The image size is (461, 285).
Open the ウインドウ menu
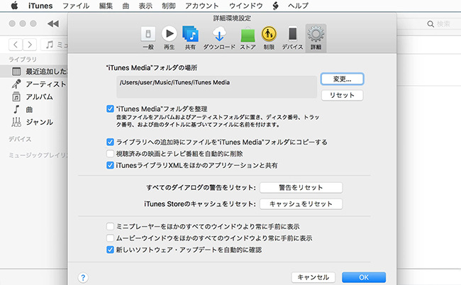[x=246, y=6]
